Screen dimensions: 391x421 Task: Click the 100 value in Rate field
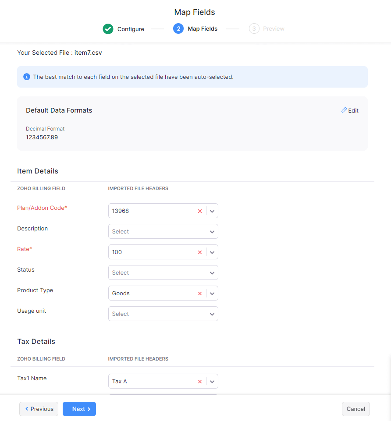(x=117, y=252)
